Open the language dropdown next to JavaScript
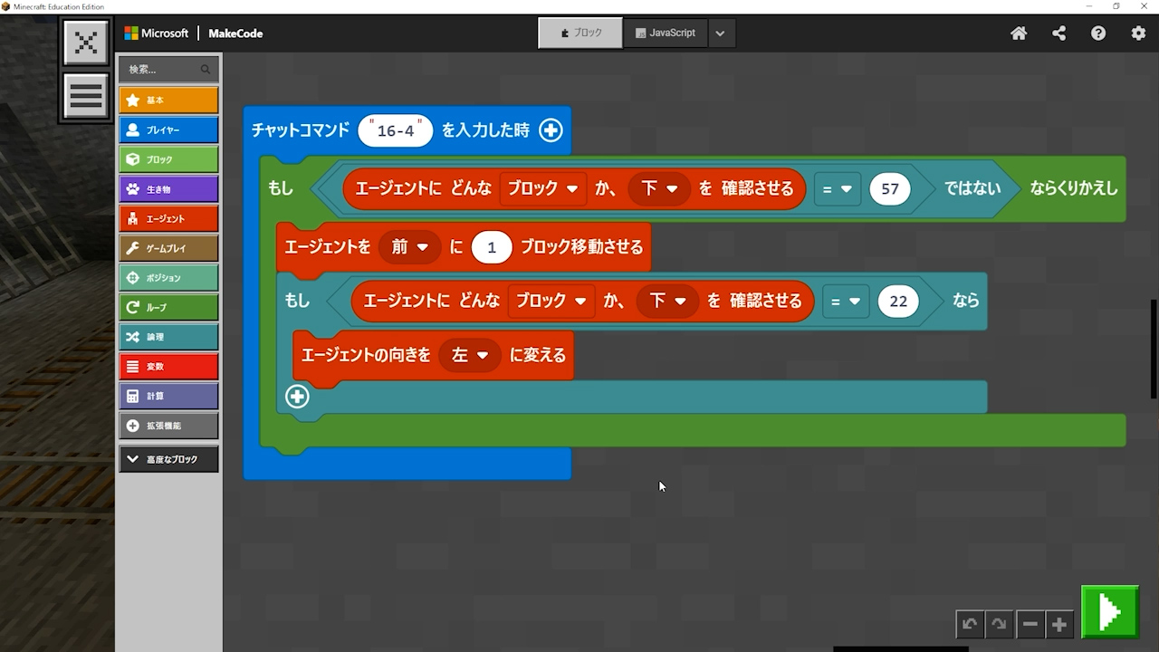1159x652 pixels. (720, 34)
